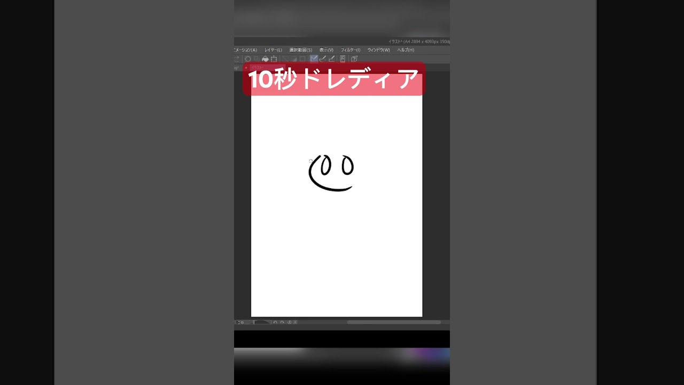The image size is (684, 385).
Task: Click the clear/deselect dotted circle icon
Action: pyautogui.click(x=248, y=59)
